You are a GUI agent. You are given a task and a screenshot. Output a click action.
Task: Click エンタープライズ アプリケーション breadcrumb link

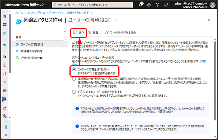[x=46, y=13]
